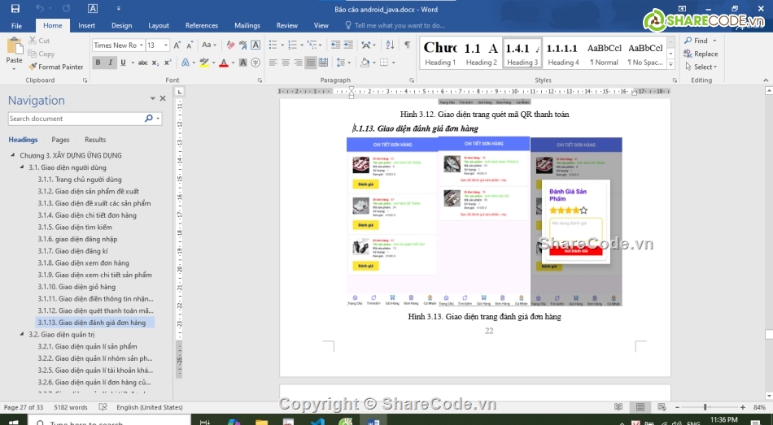Toggle Bold formatting
Viewport: 773px width, 425px height.
point(98,63)
